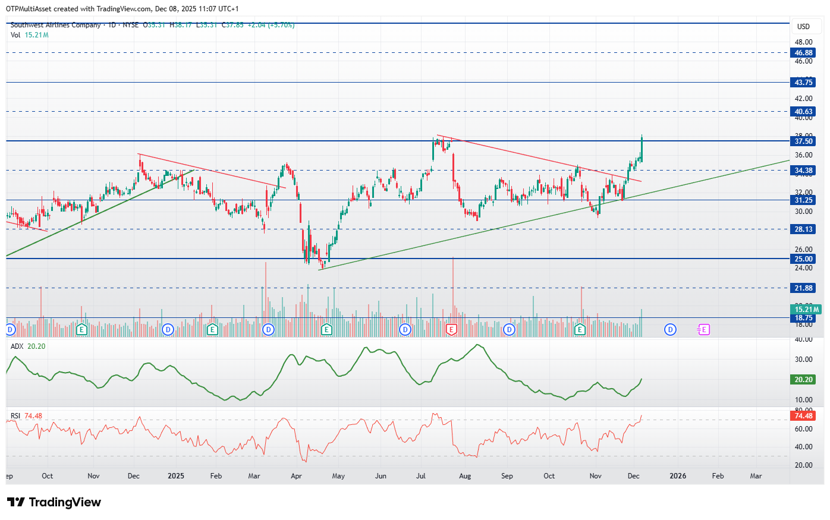This screenshot has width=830, height=520.
Task: Click the 2026 label on the time axis
Action: point(678,476)
